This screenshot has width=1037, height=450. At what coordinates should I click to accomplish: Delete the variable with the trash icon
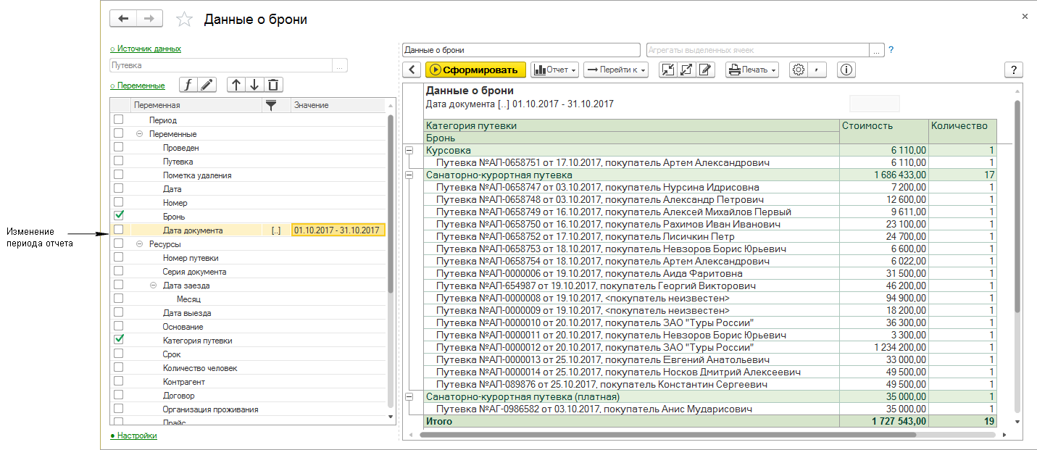[272, 85]
